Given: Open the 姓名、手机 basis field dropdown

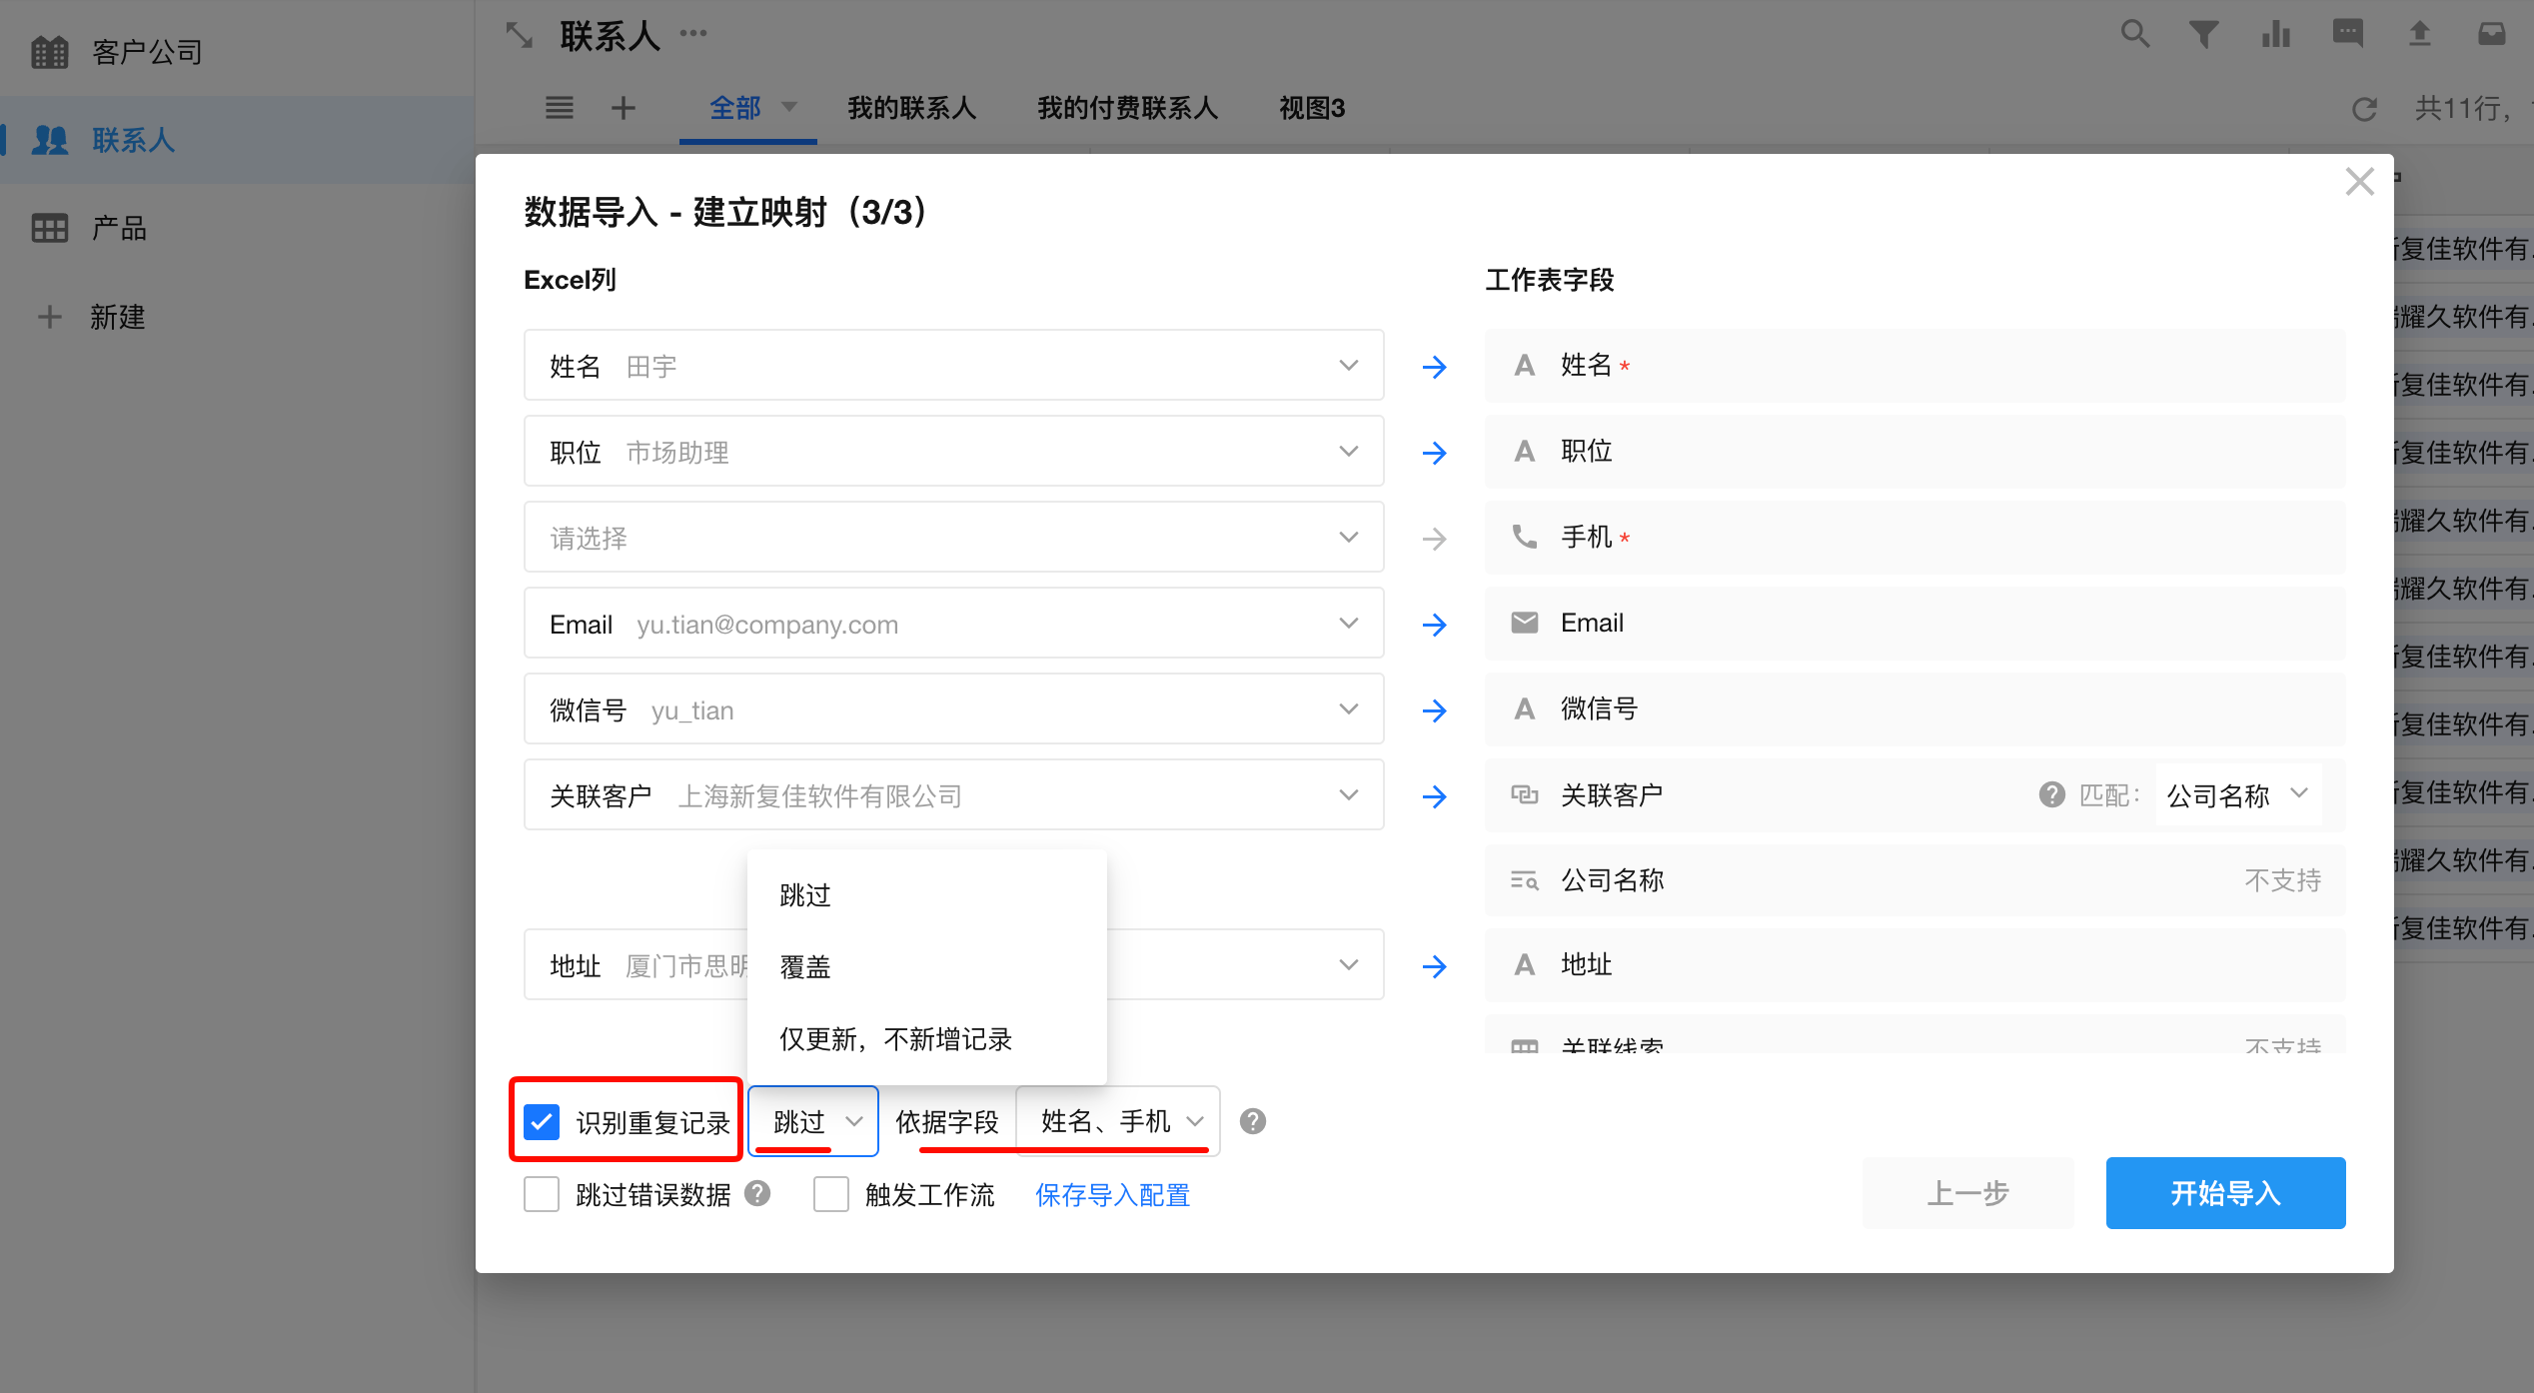Looking at the screenshot, I should [1119, 1121].
